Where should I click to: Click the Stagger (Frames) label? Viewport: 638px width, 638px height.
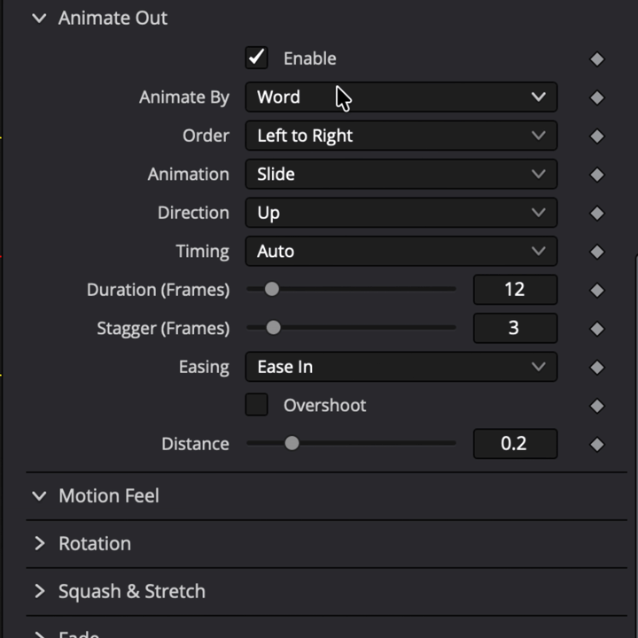163,329
